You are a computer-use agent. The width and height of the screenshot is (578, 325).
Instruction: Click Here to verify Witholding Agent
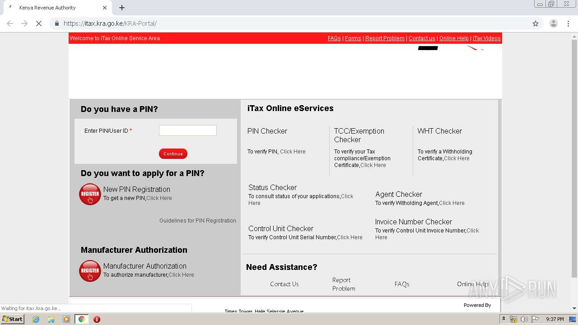[452, 203]
